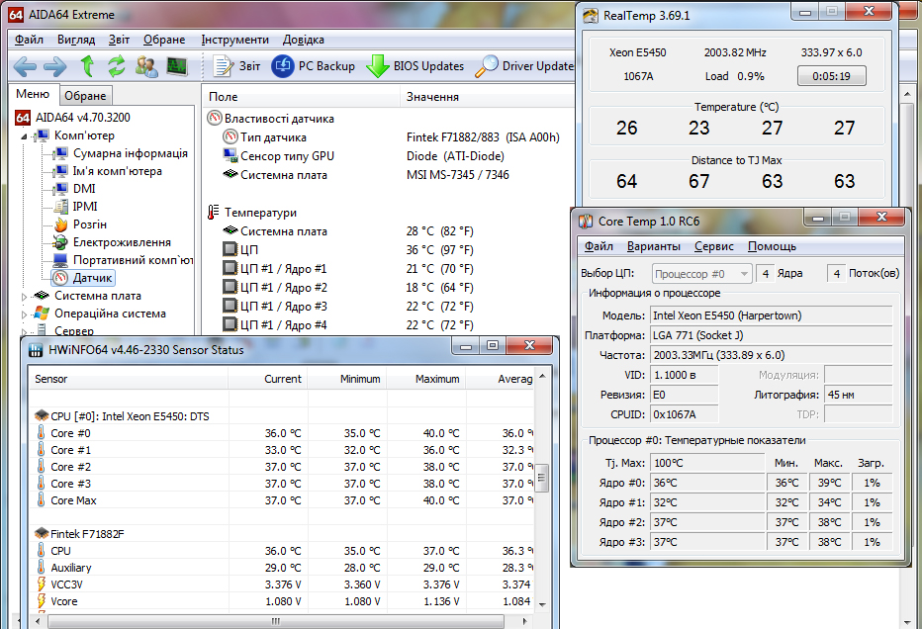Open the Вигляд menu in AIDA64

pyautogui.click(x=76, y=40)
